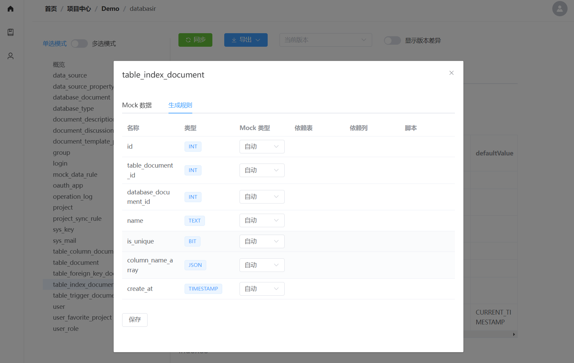
Task: Open the document book icon in the sidebar
Action: click(x=11, y=32)
